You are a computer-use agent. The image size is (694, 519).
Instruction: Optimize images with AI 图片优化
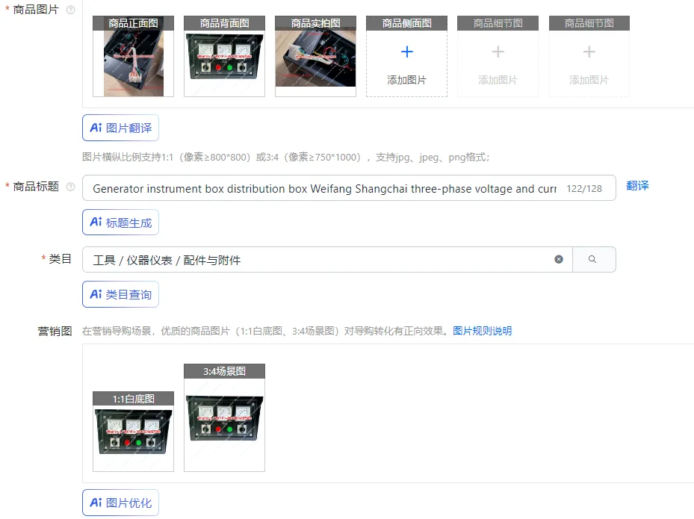tap(120, 503)
